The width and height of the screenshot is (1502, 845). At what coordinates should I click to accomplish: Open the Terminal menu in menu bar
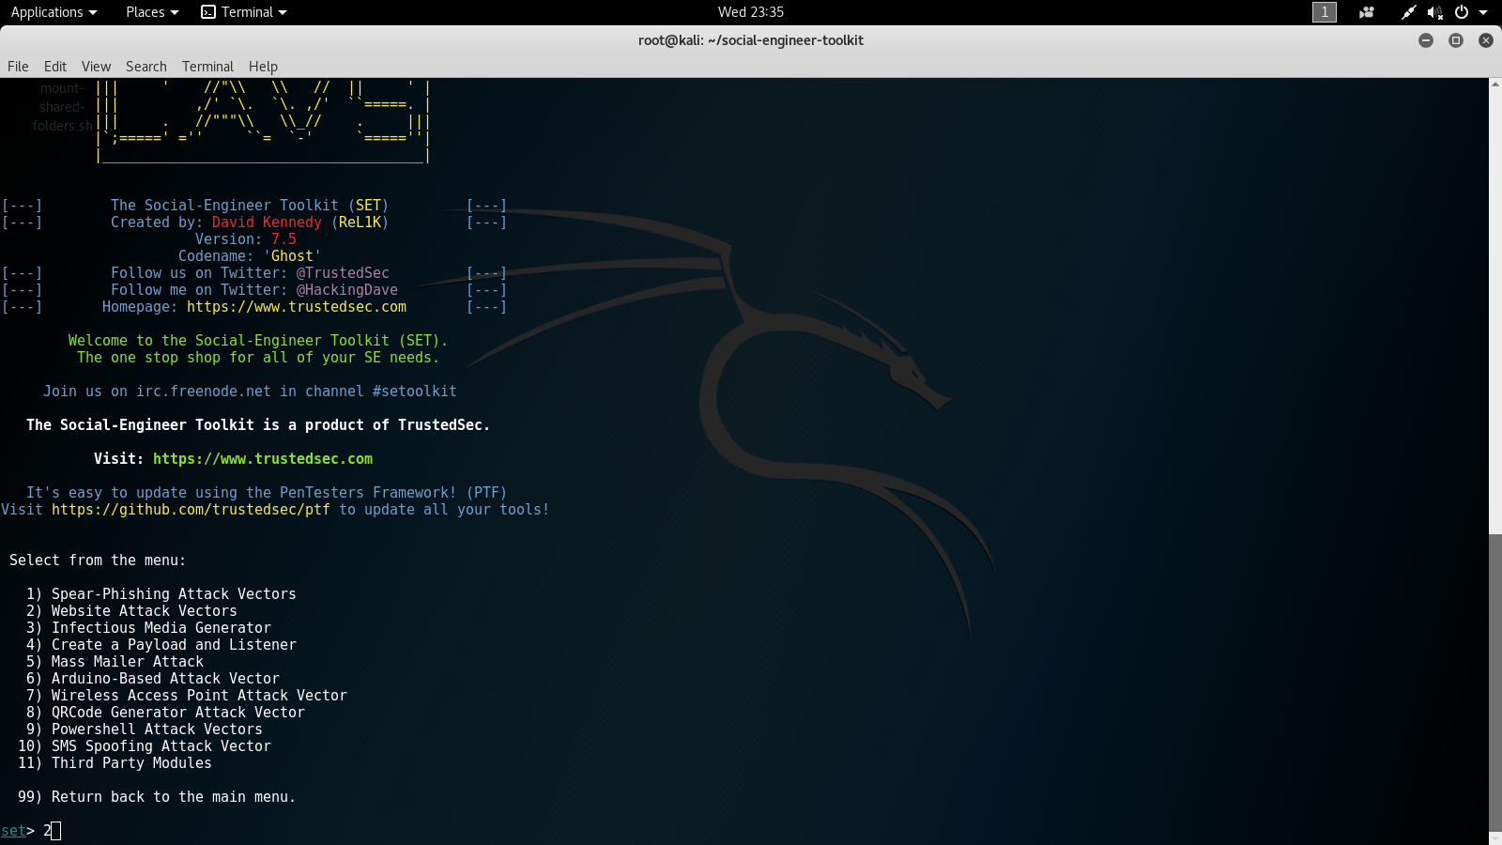pyautogui.click(x=207, y=67)
